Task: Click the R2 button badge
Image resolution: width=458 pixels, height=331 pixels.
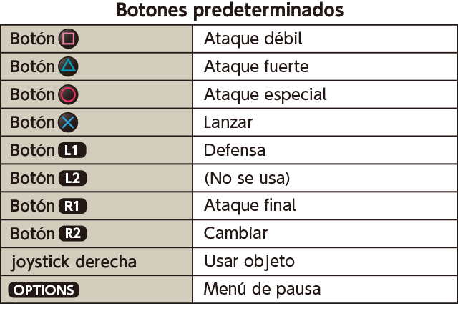Action: [x=73, y=234]
